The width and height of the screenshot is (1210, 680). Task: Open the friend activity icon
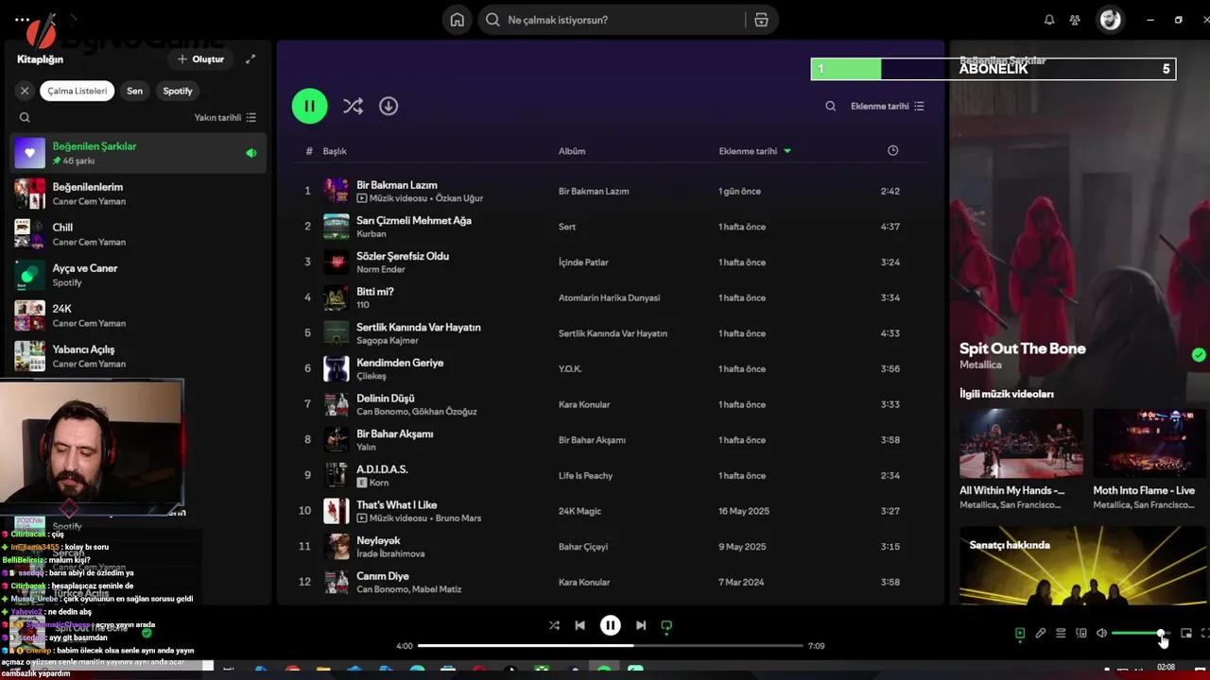1075,20
